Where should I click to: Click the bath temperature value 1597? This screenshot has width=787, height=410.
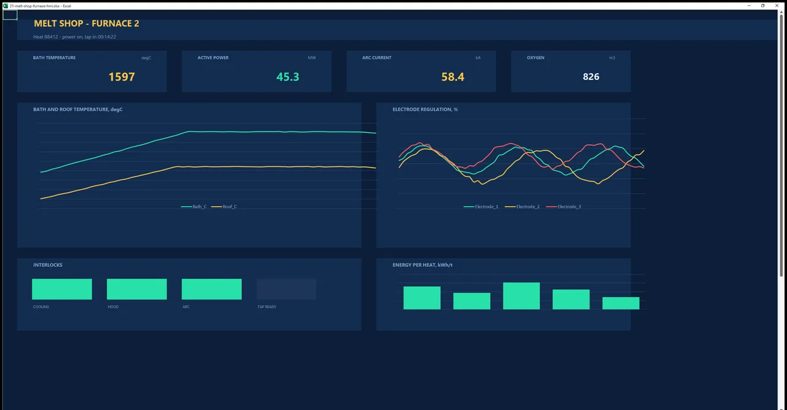click(122, 77)
